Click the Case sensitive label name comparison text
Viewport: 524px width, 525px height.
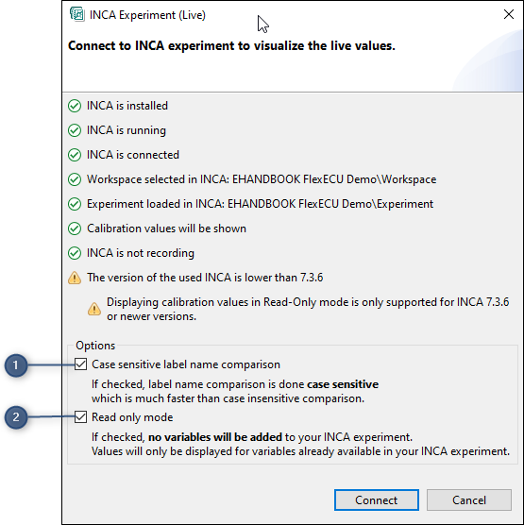tap(186, 364)
